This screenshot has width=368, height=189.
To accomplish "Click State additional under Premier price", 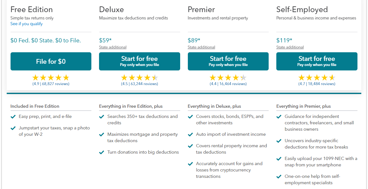I will 201,47.
